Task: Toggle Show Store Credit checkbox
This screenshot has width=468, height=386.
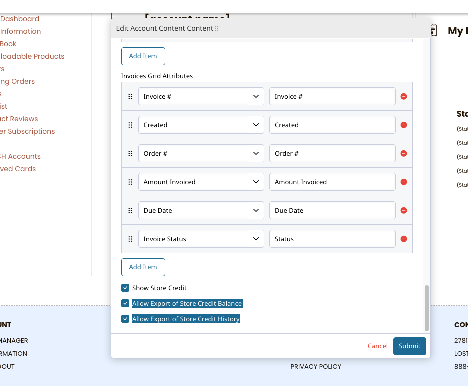Action: click(125, 288)
